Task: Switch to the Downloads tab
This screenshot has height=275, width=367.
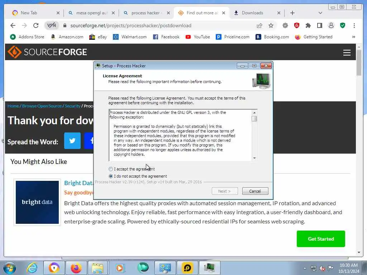Action: coord(252,13)
